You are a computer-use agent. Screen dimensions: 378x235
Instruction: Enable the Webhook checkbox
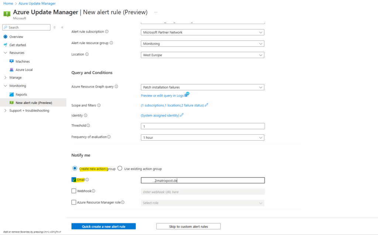[x=74, y=191]
